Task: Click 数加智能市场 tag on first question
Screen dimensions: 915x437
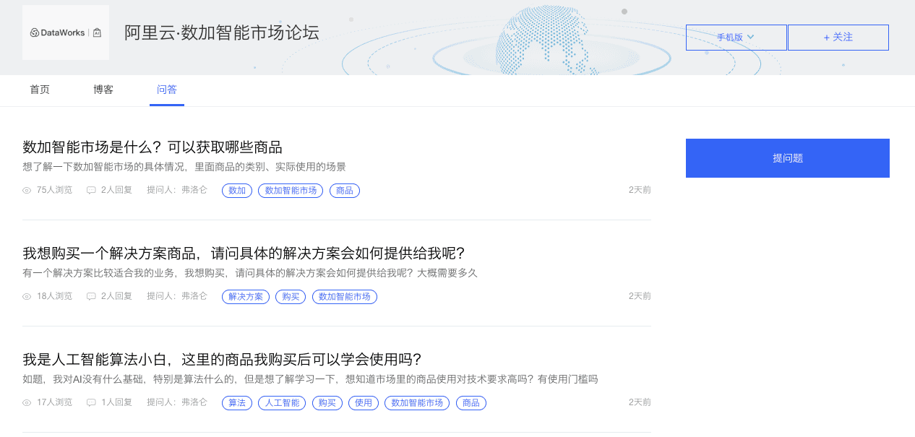Action: point(291,191)
